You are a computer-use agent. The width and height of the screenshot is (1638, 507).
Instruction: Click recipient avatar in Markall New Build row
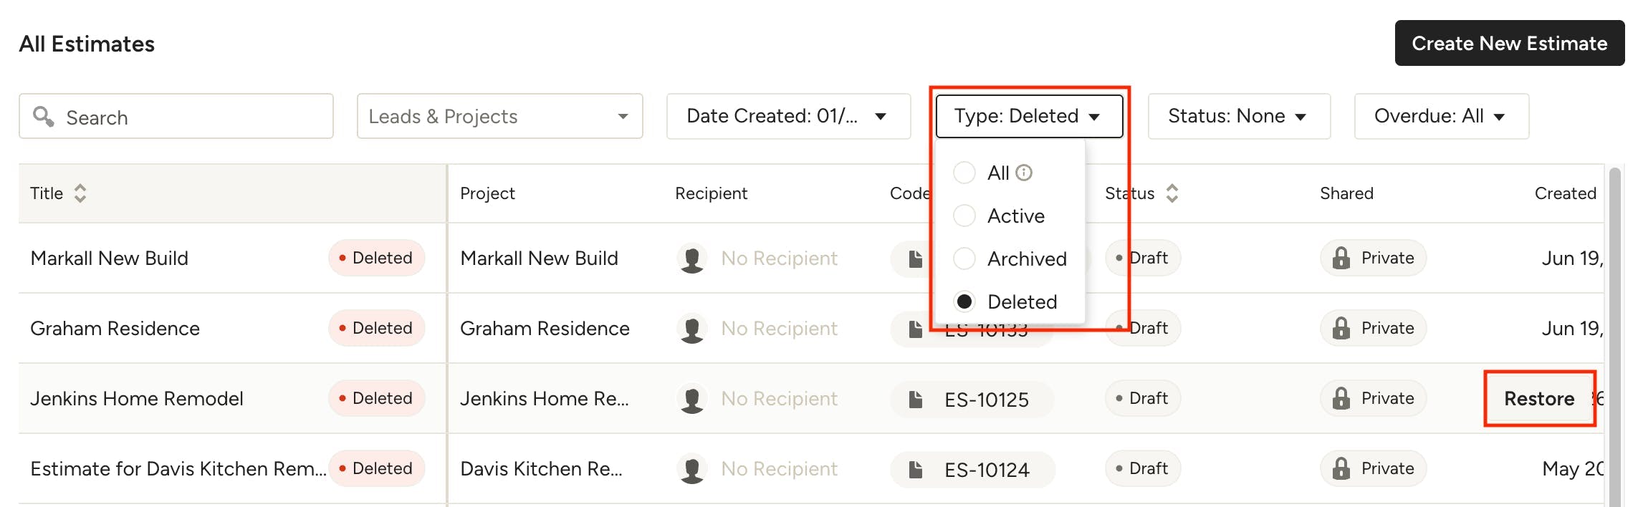tap(692, 259)
